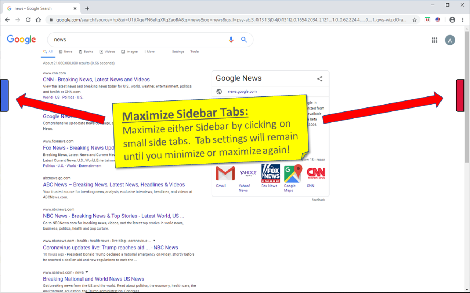
Task: Open dropdown arrow beside nbcnews.com live-blog result
Action: [x=154, y=241]
